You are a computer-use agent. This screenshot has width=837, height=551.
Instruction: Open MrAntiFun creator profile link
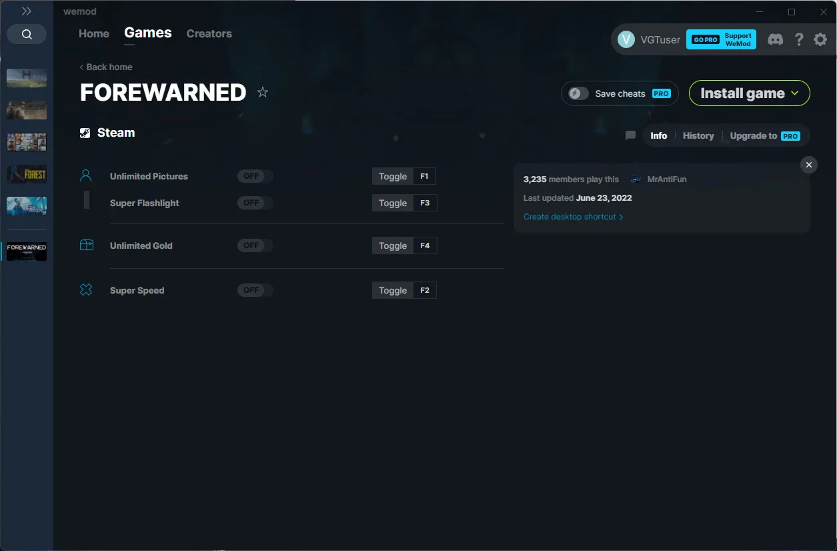coord(667,179)
